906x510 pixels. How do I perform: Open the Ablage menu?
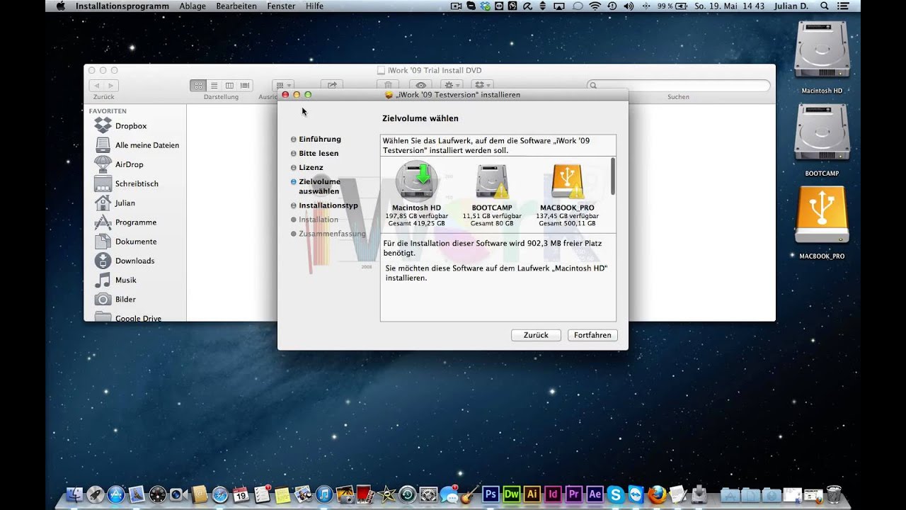point(193,6)
